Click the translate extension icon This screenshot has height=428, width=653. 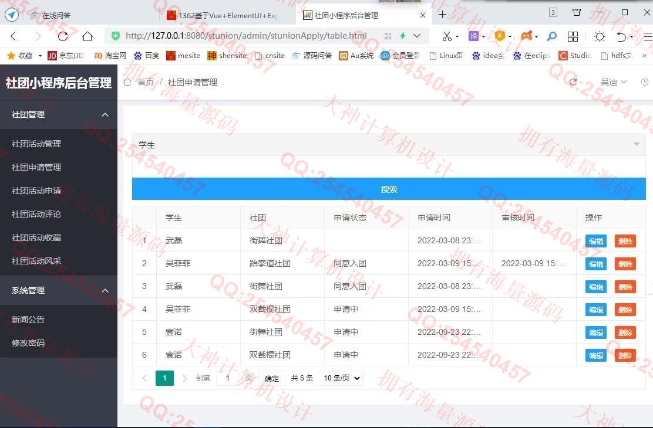[x=473, y=36]
